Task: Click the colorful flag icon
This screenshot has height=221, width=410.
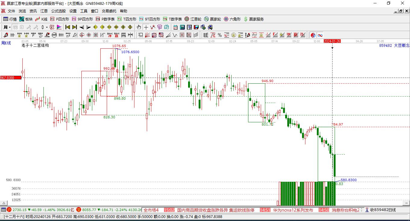Action: pos(59,27)
